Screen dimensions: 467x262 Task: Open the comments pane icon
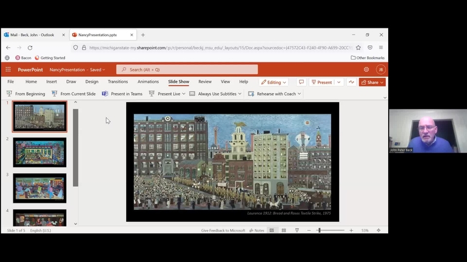click(x=301, y=82)
